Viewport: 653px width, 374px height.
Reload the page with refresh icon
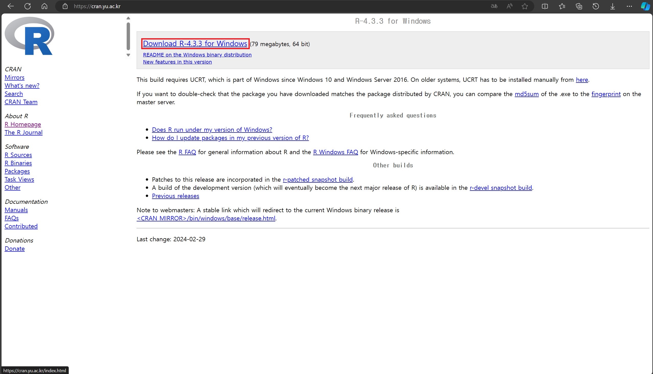tap(28, 6)
